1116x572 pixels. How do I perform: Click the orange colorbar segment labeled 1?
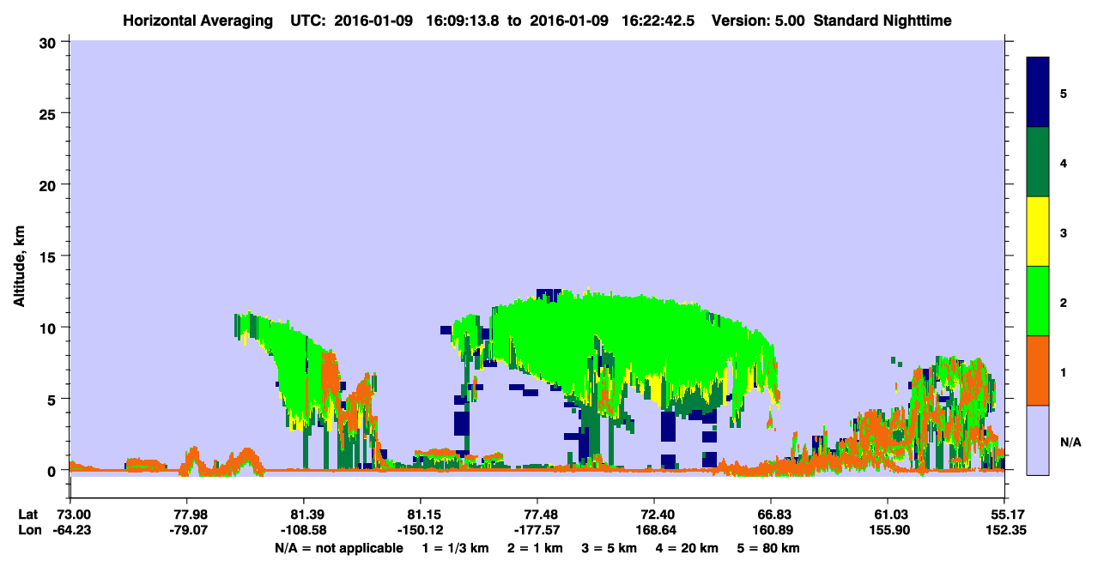point(1038,370)
